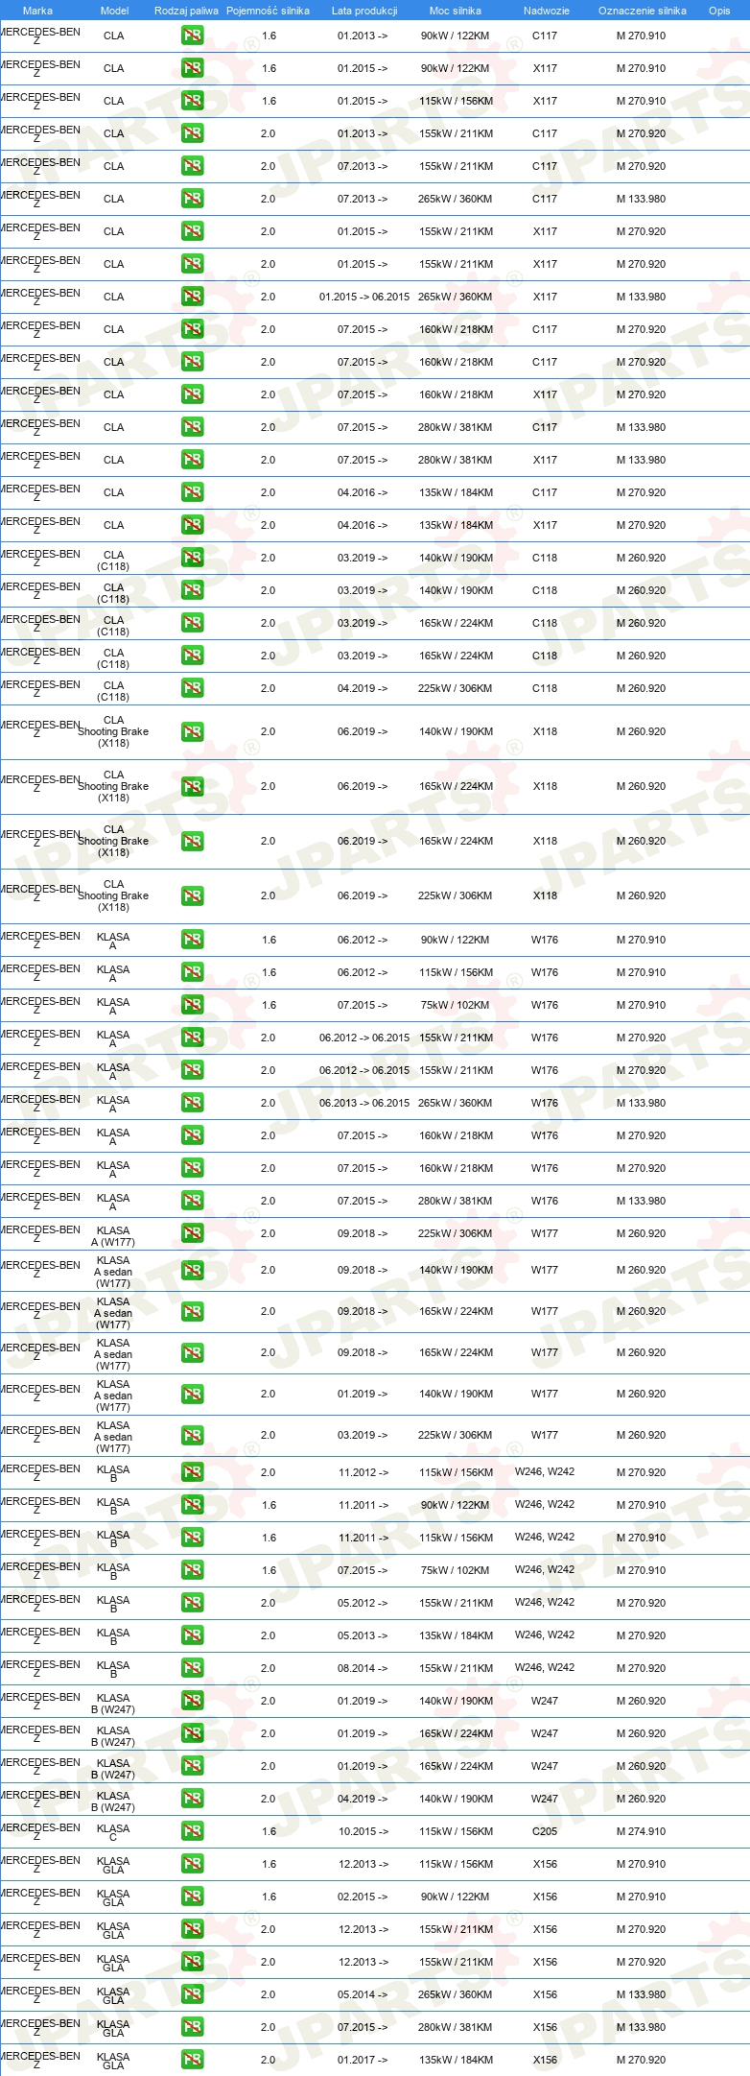This screenshot has width=750, height=2076.
Task: Click petrol icon for CLA 1.6 01.2013 90kW C117
Action: [x=192, y=36]
